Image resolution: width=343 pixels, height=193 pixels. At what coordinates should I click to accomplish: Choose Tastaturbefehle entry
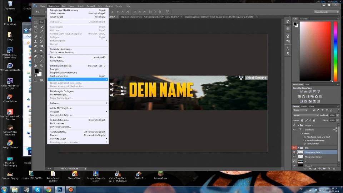tap(78, 132)
